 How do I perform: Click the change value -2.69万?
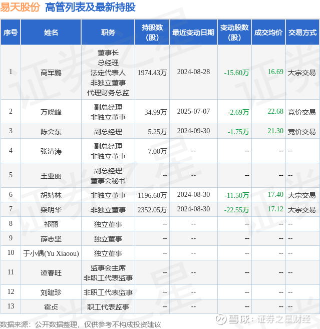point(238,112)
